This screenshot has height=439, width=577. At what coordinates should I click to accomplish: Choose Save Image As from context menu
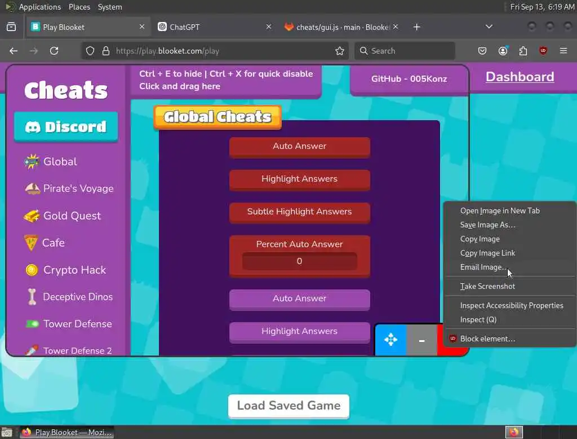[x=509, y=225]
